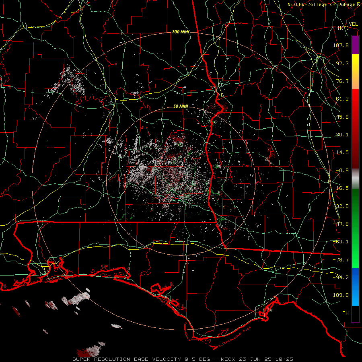362x362 pixels.
Task: Click the 14.5 velocity legend value
Action: coord(342,152)
